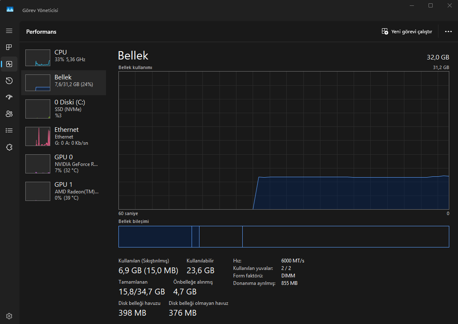Viewport: 458px width, 324px height.
Task: Open Startup apps gauge icon
Action: point(9,97)
